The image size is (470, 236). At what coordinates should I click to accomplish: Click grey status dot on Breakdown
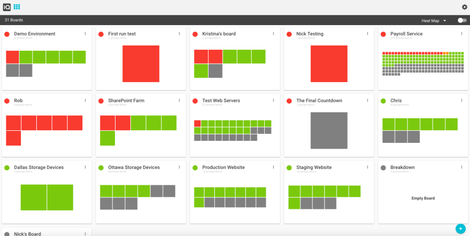383,168
